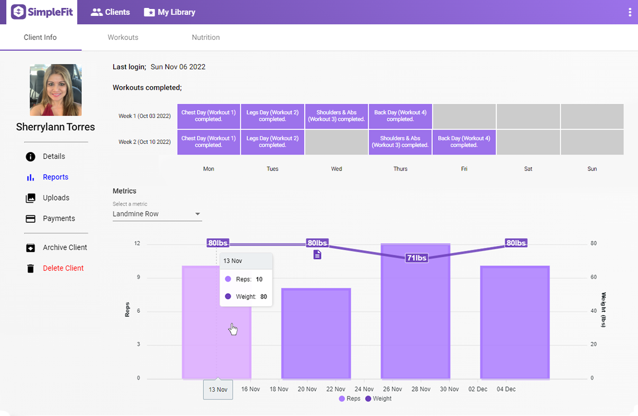Toggle the Weight series in the chart legend
This screenshot has height=416, width=638.
pyautogui.click(x=379, y=399)
